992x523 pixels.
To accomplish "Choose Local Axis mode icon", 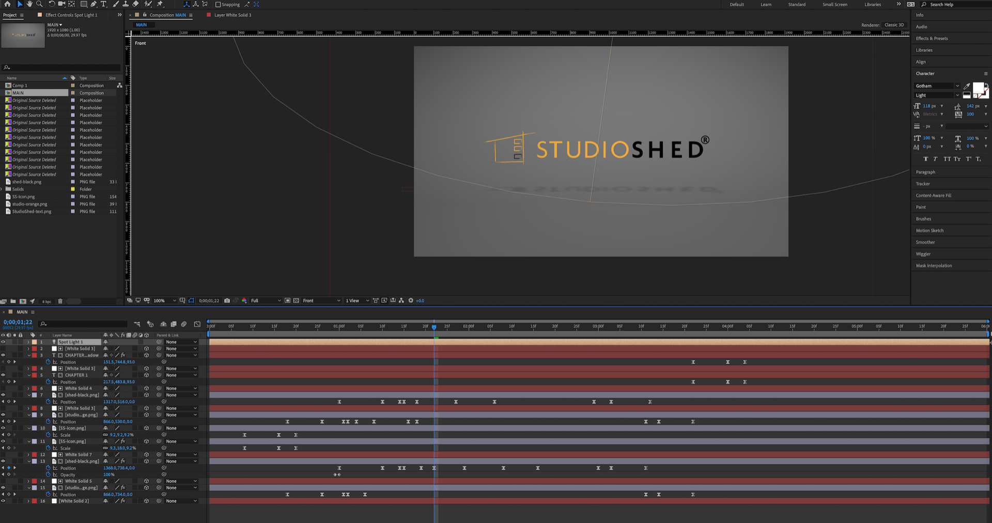I will click(x=187, y=4).
